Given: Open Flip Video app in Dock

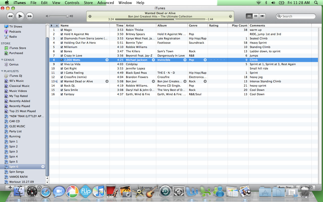Looking at the screenshot, I should [85, 191].
